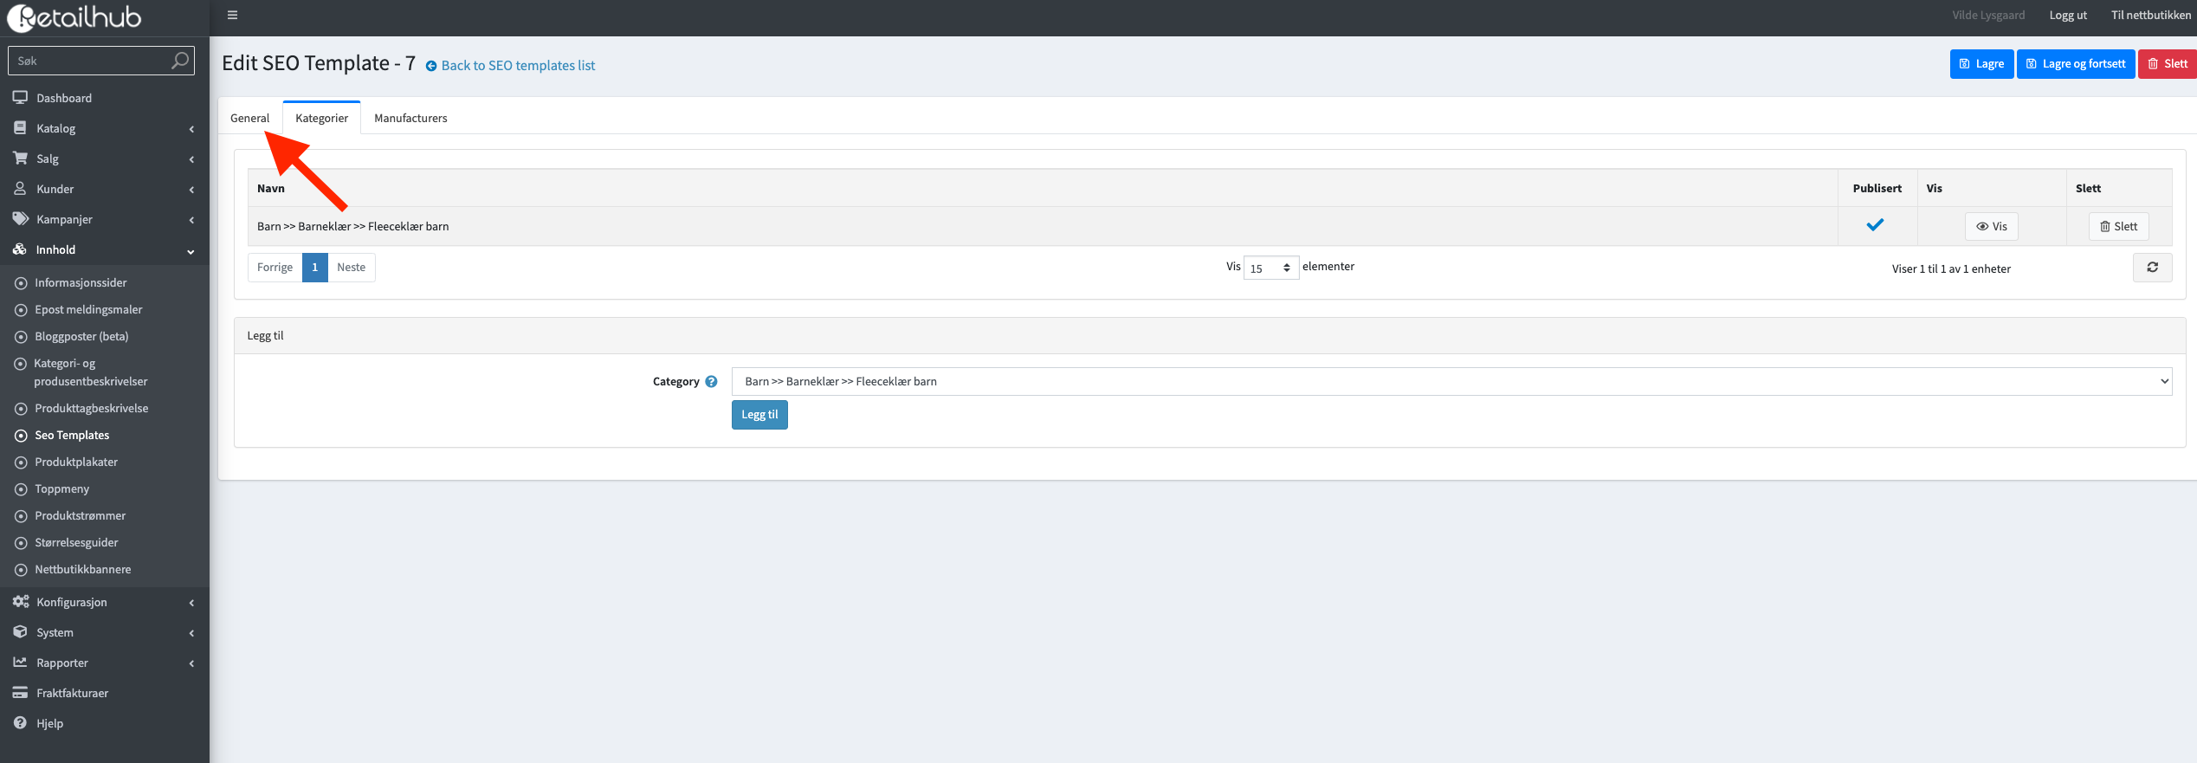Click the Søk search input field
Image resolution: width=2197 pixels, height=763 pixels.
click(91, 61)
